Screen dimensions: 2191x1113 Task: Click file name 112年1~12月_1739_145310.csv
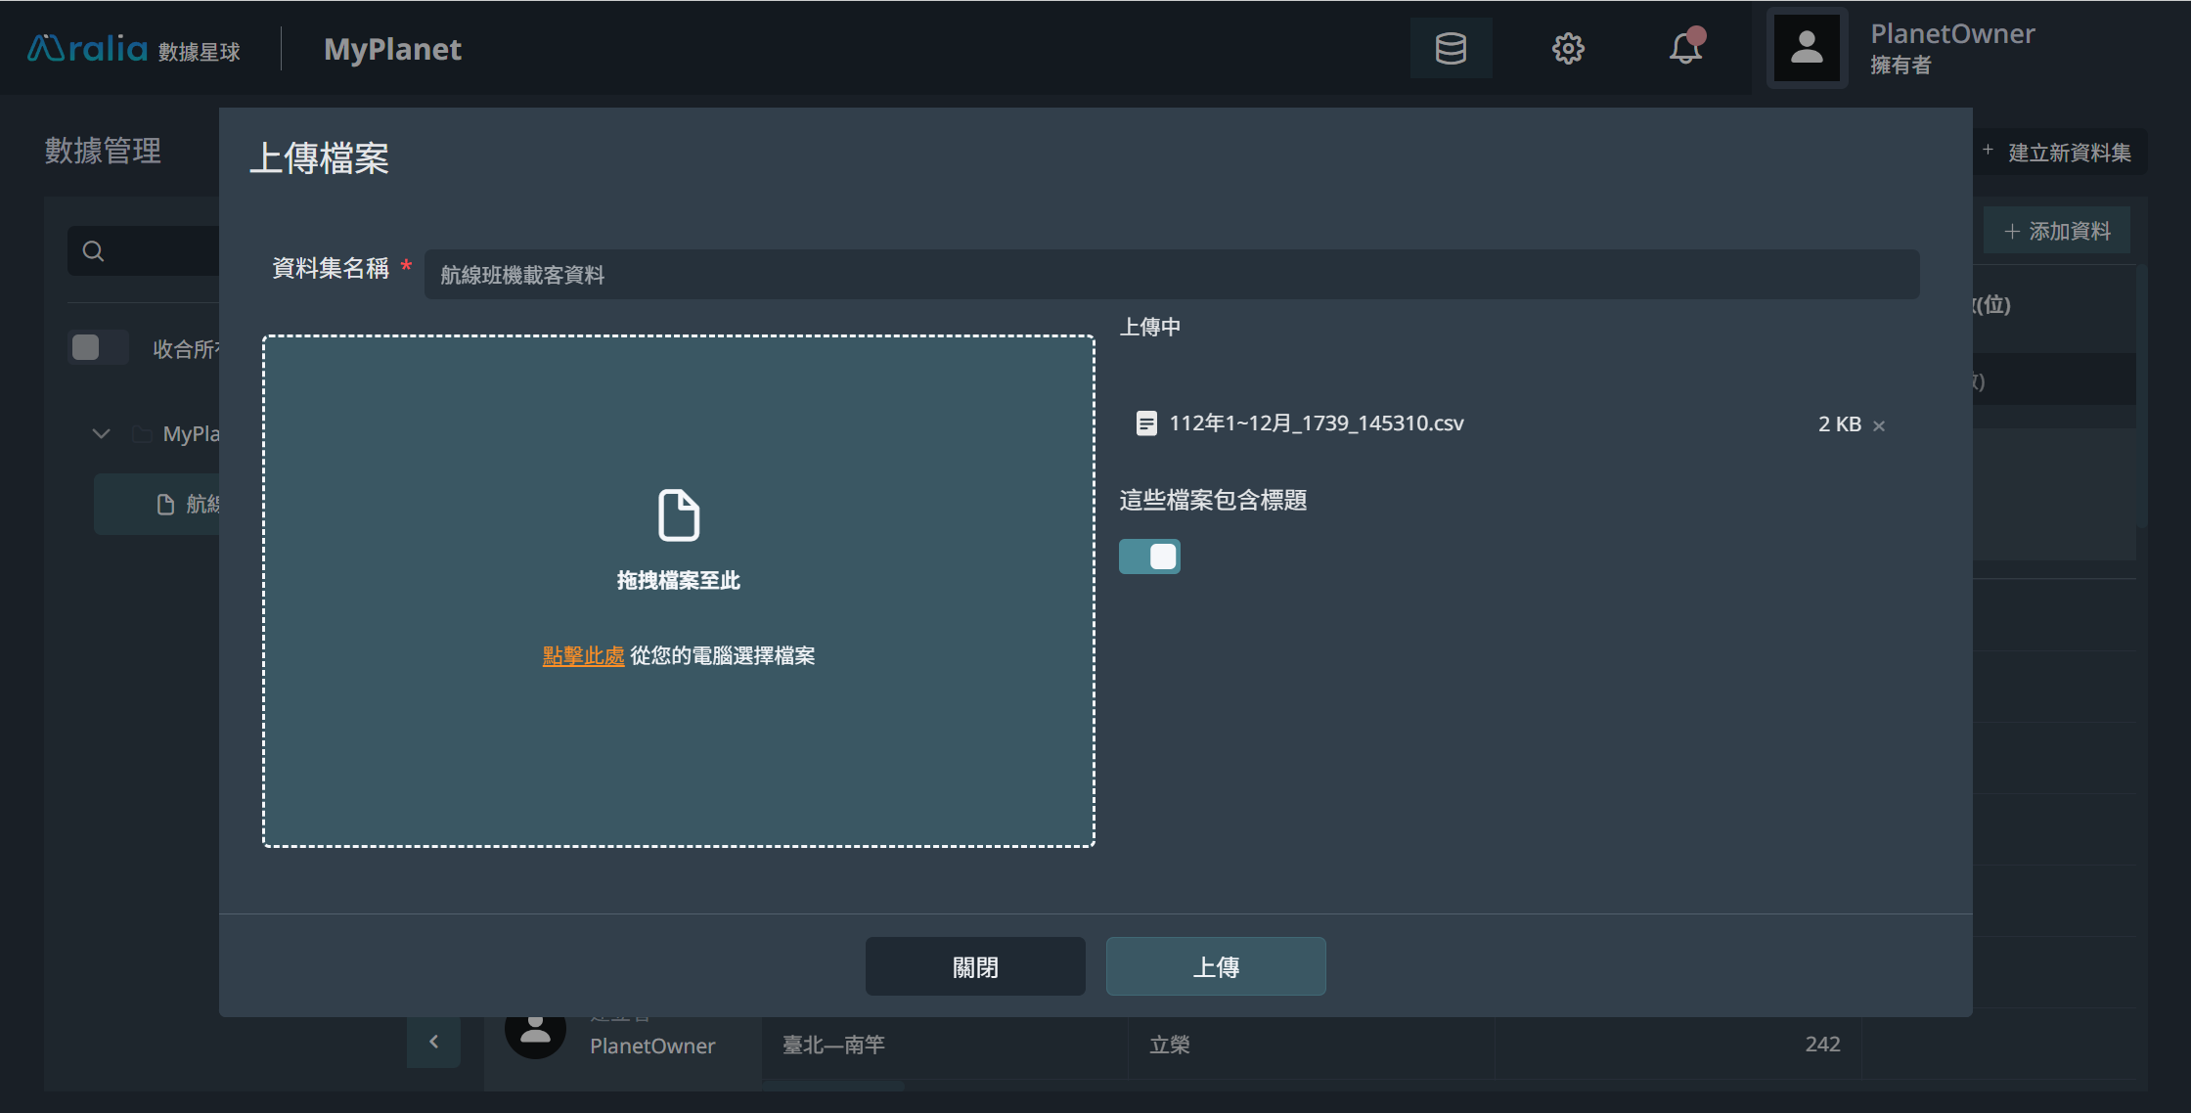1317,423
